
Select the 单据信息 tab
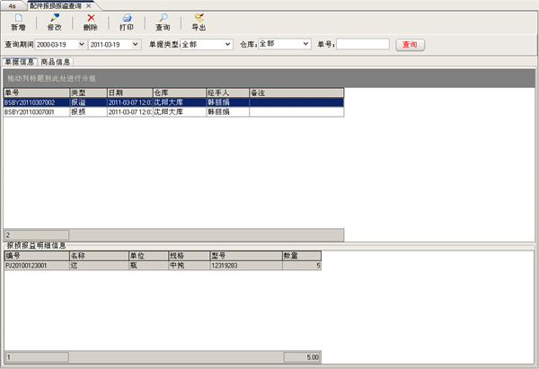click(x=19, y=62)
